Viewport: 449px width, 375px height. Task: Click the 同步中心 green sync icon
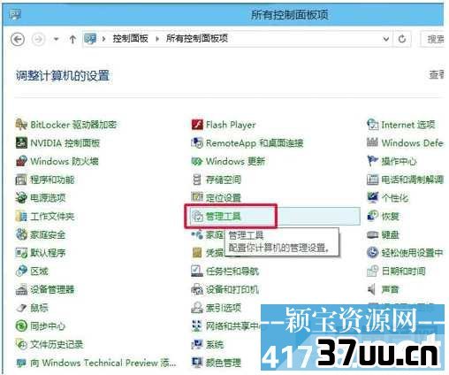pyautogui.click(x=21, y=326)
